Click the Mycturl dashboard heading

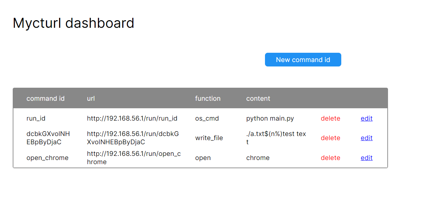tap(73, 23)
